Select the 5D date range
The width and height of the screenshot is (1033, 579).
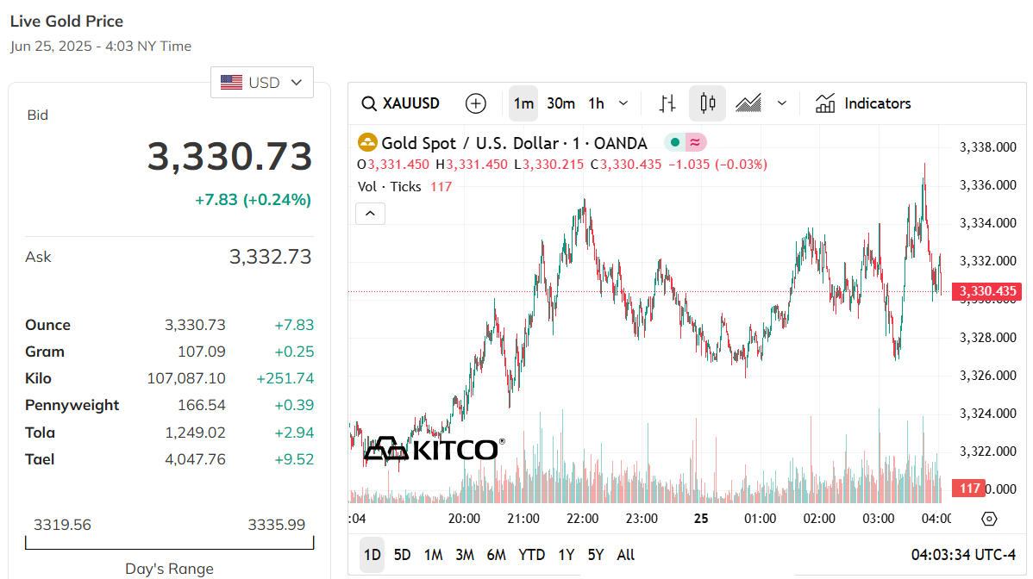(x=402, y=556)
